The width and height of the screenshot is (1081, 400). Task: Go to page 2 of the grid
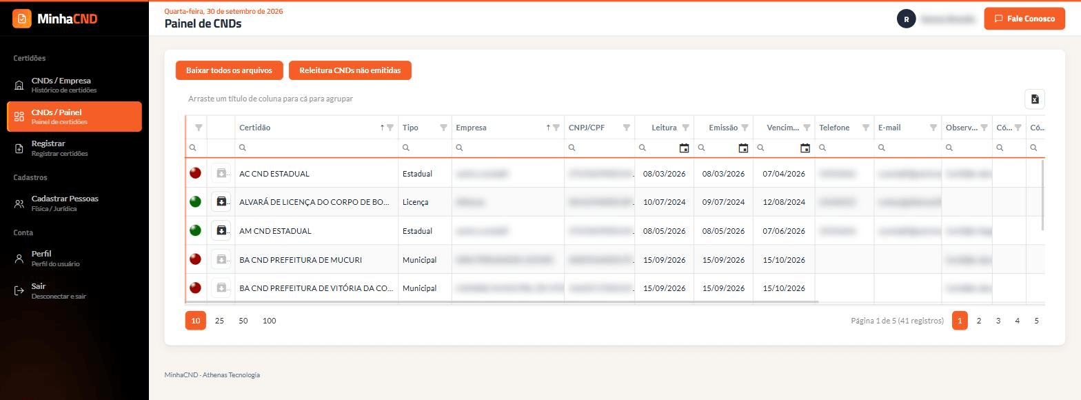(978, 321)
